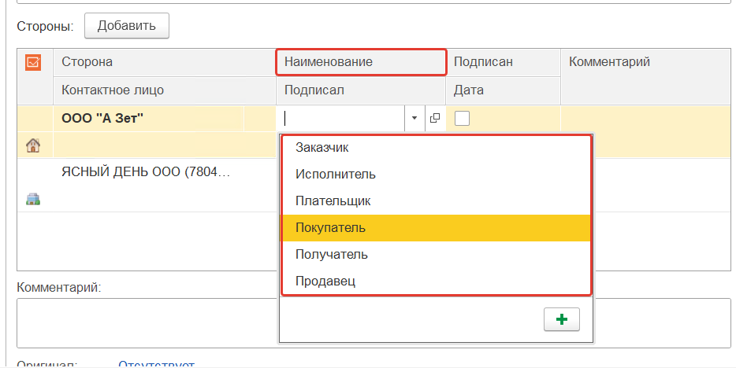Click the open-form icon next to name field

[434, 119]
